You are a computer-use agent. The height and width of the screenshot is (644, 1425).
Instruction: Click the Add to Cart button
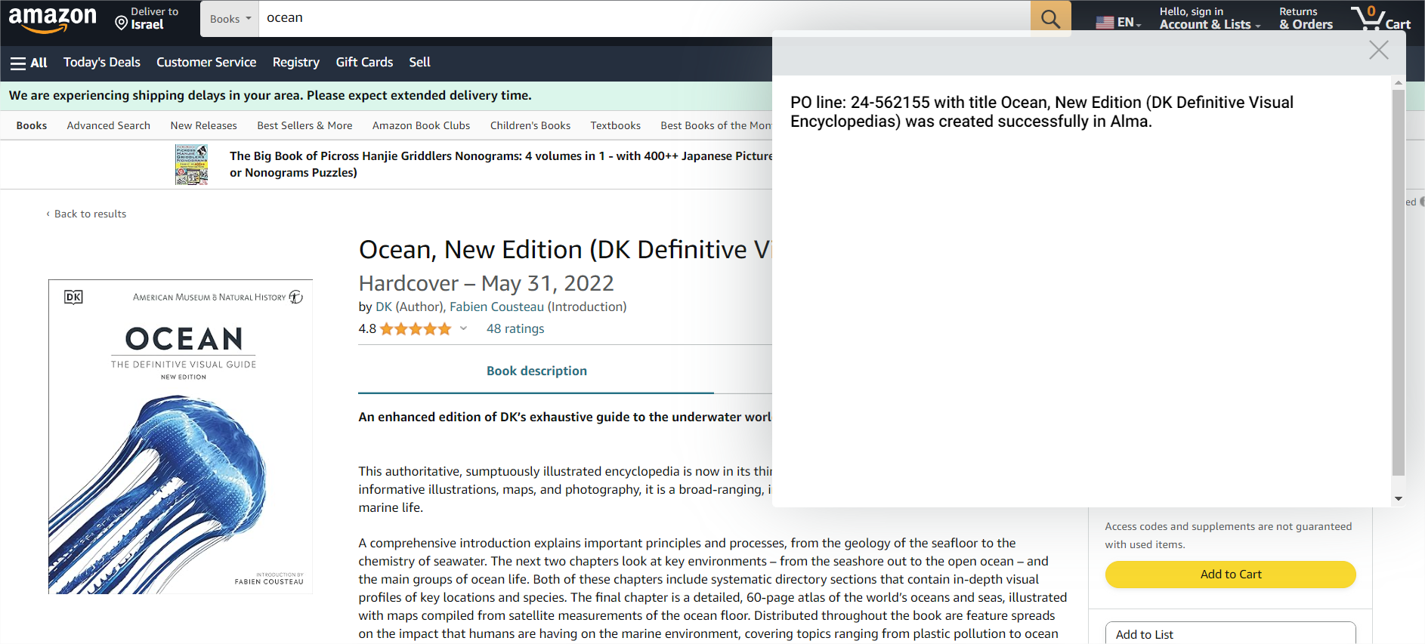[1230, 574]
